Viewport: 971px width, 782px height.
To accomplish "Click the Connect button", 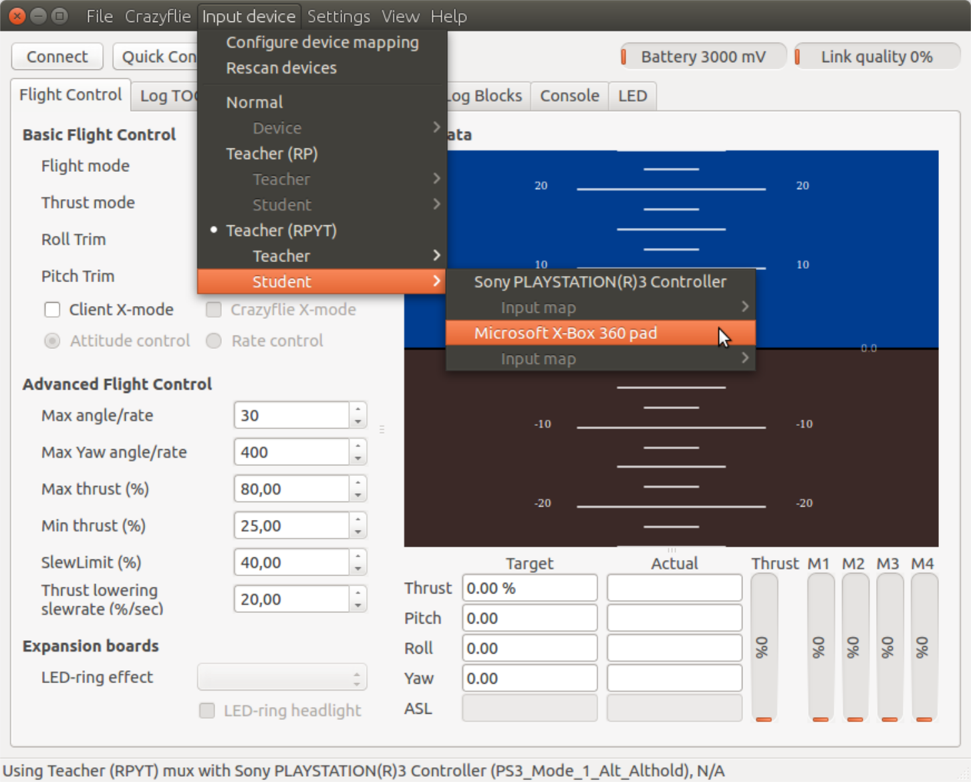I will [57, 56].
